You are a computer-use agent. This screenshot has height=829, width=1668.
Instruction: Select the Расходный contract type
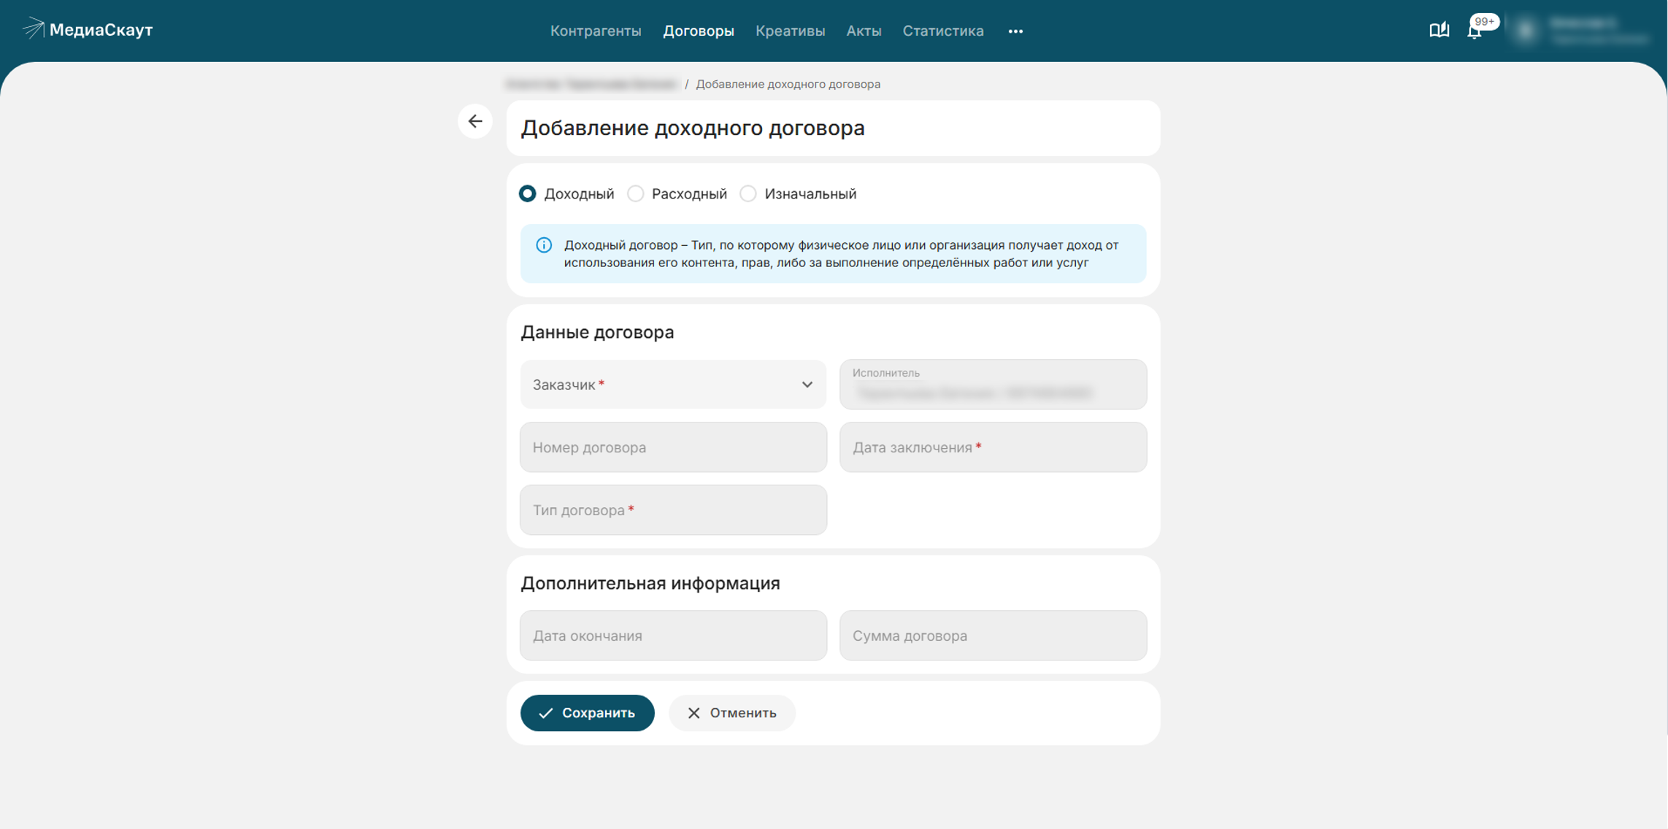(636, 194)
